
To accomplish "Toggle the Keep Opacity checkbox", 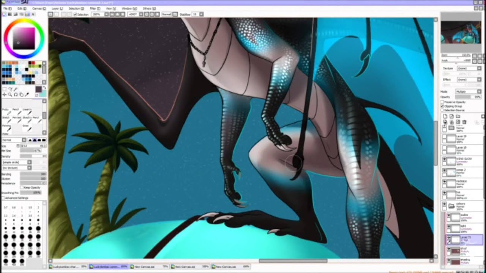I will pyautogui.click(x=22, y=187).
